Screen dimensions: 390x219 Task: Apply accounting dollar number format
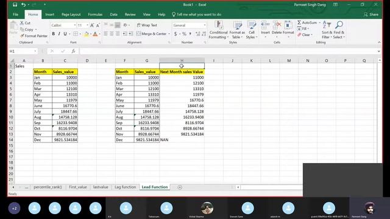(x=175, y=34)
